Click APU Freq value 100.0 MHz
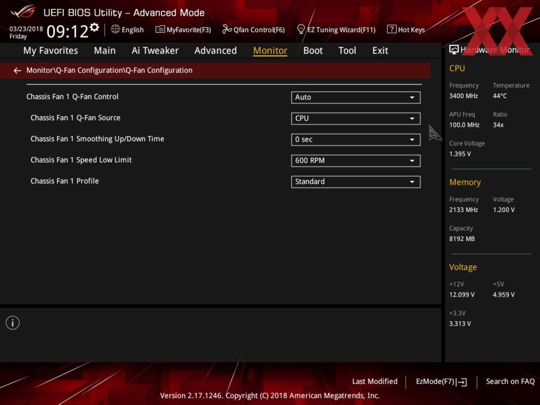This screenshot has width=540, height=405. (x=464, y=125)
